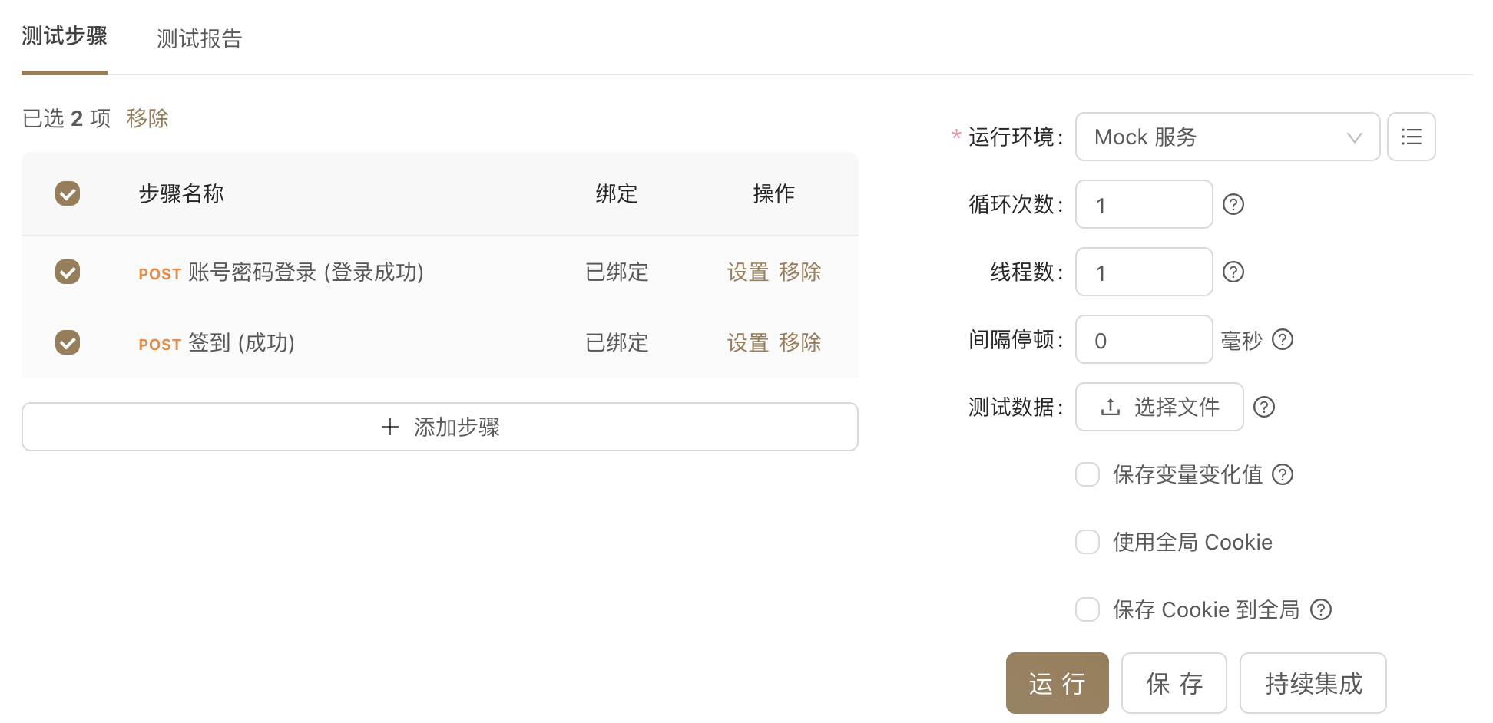The height and width of the screenshot is (723, 1493).
Task: Expand the Mock 服务 environment dropdown
Action: [x=1227, y=137]
